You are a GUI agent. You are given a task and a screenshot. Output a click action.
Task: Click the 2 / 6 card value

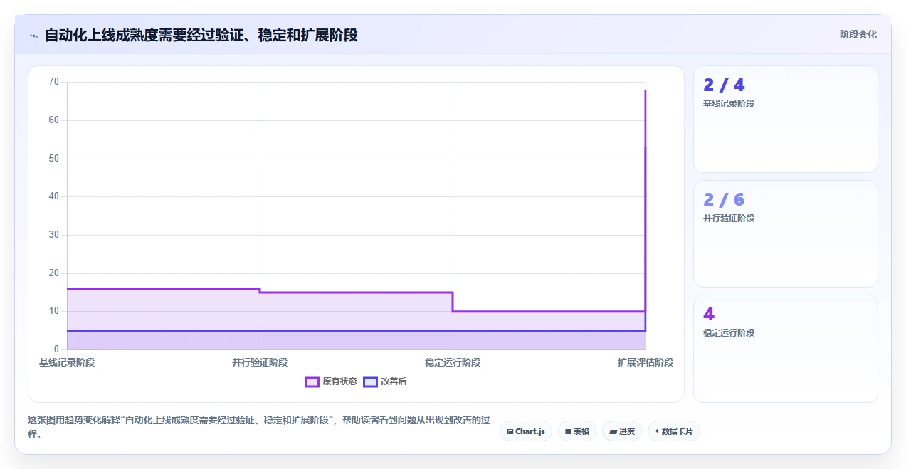point(724,200)
